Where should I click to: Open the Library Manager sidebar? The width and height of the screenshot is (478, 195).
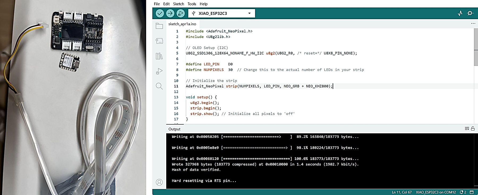click(159, 56)
